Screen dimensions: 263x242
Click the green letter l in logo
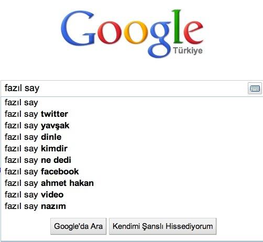[177, 26]
